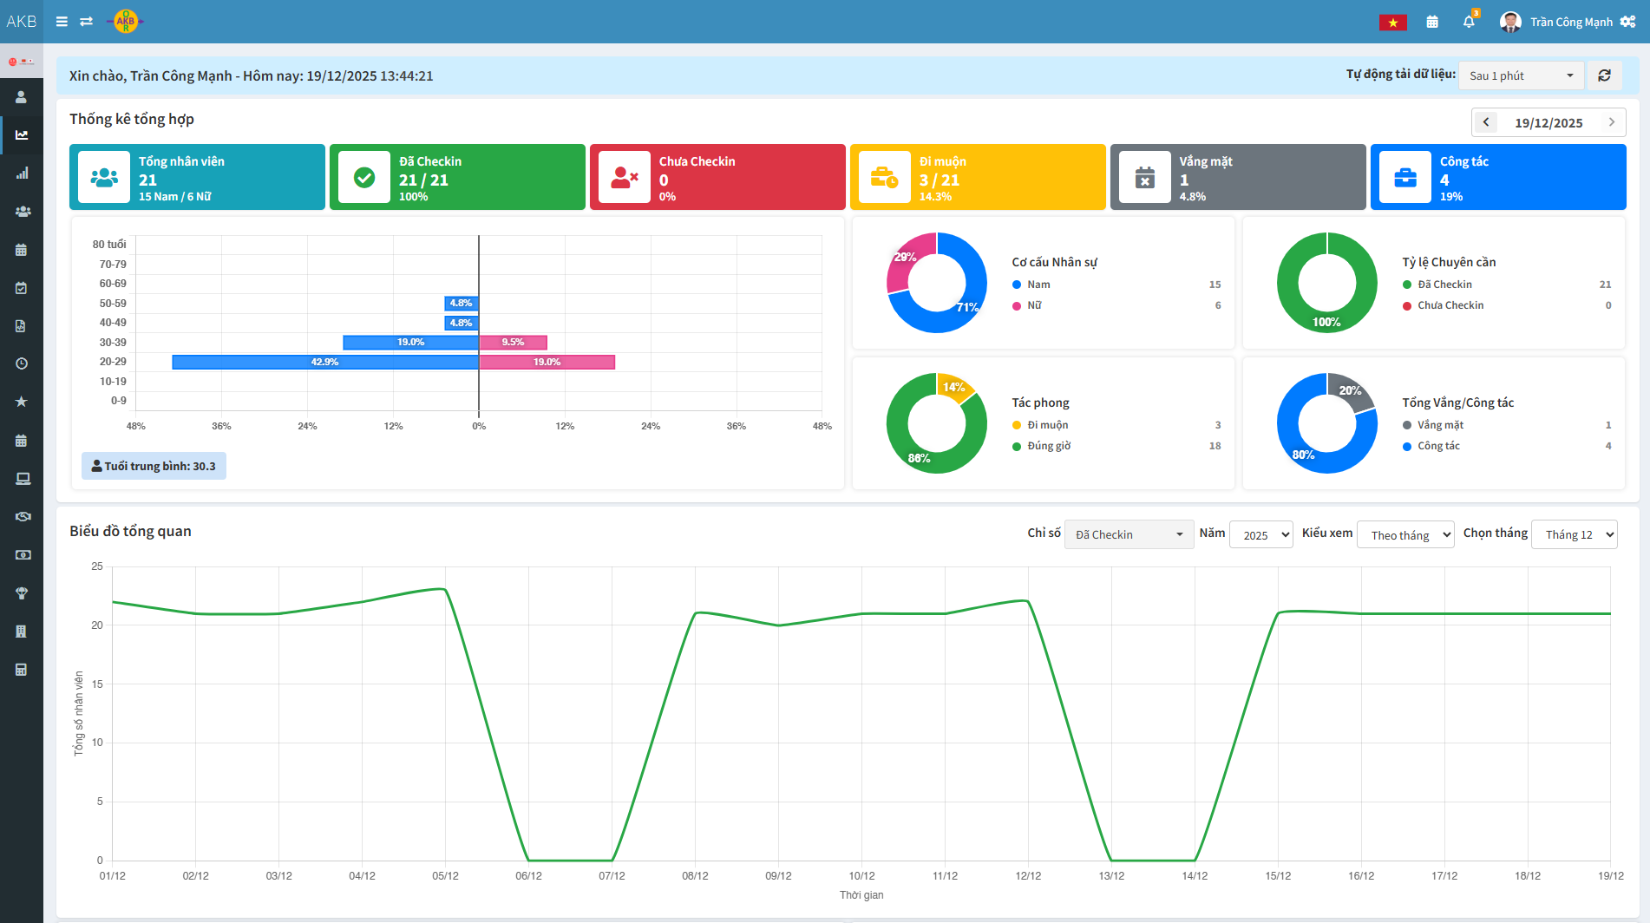Open the Trần Công Mạnh user menu
Image resolution: width=1650 pixels, height=923 pixels.
(x=1570, y=22)
